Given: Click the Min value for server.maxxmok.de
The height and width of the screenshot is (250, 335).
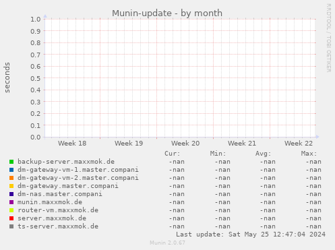Looking at the screenshot, I should (222, 218).
